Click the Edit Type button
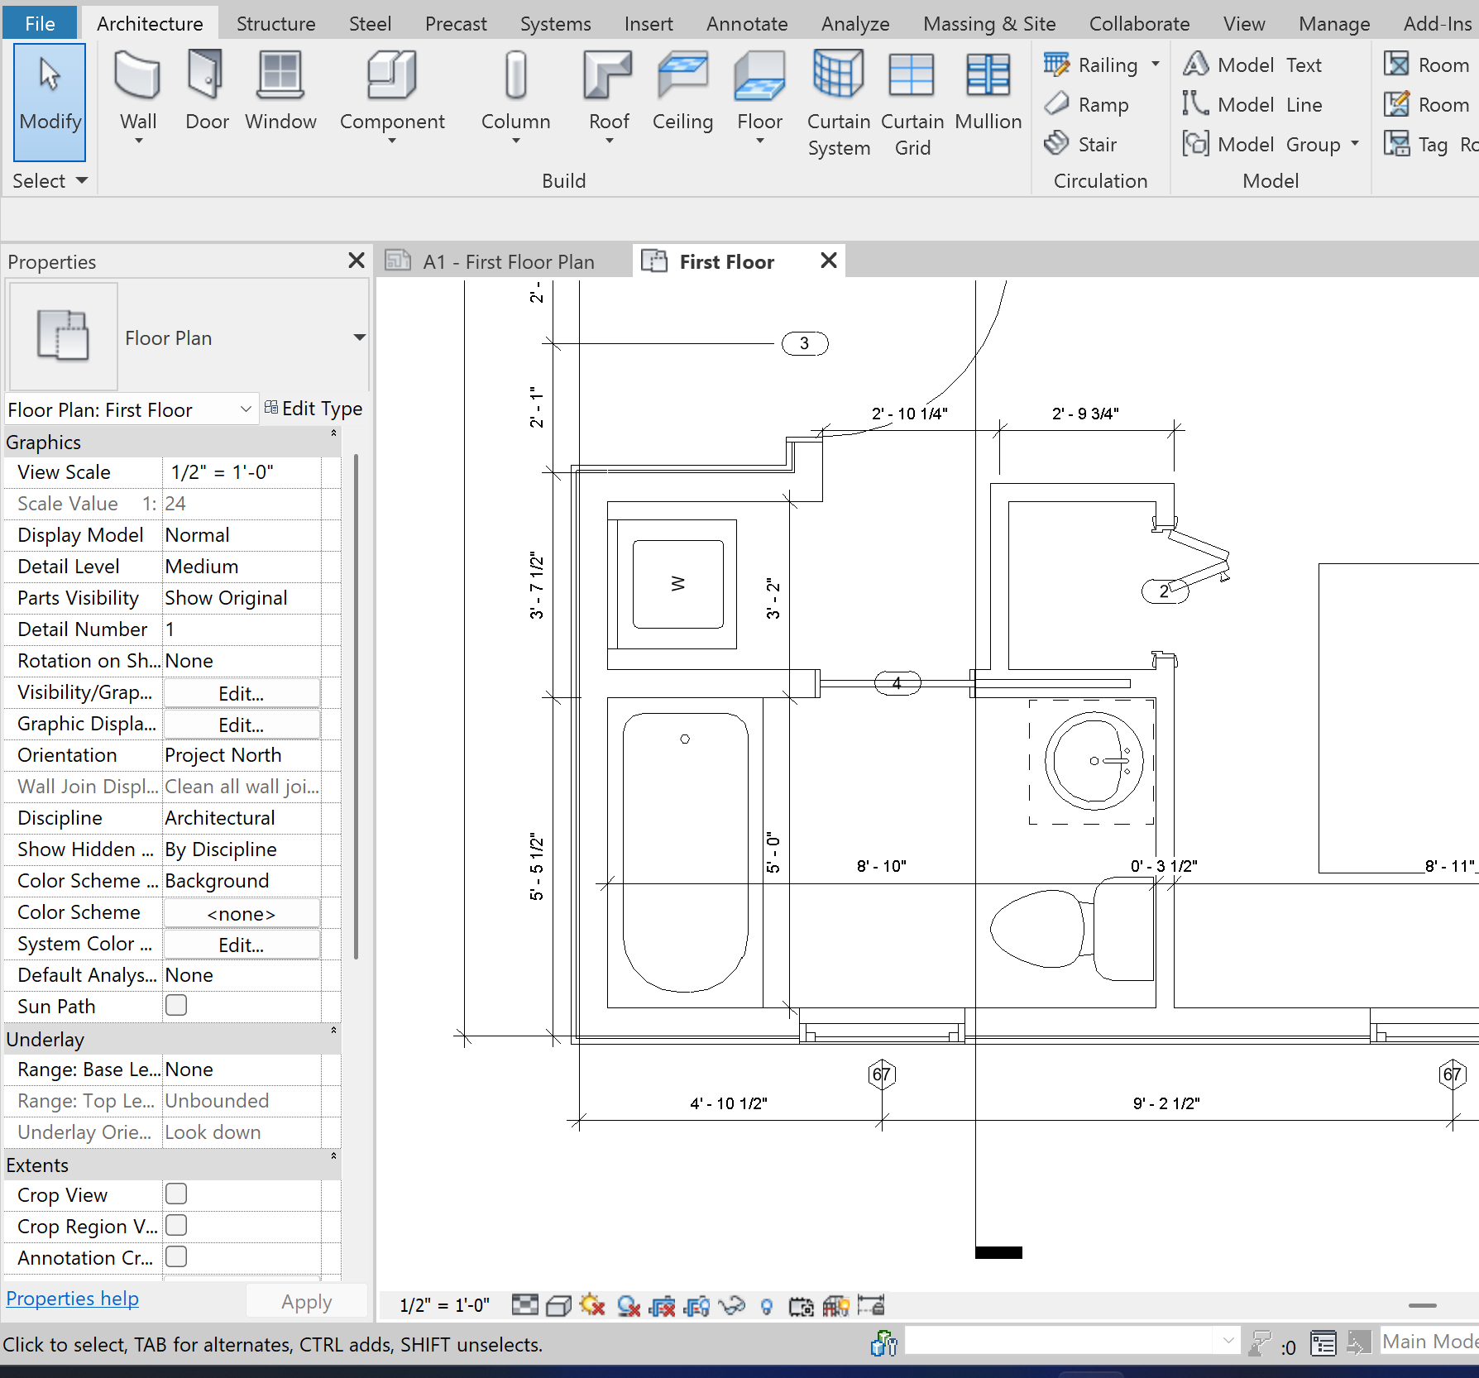This screenshot has width=1479, height=1378. [314, 409]
